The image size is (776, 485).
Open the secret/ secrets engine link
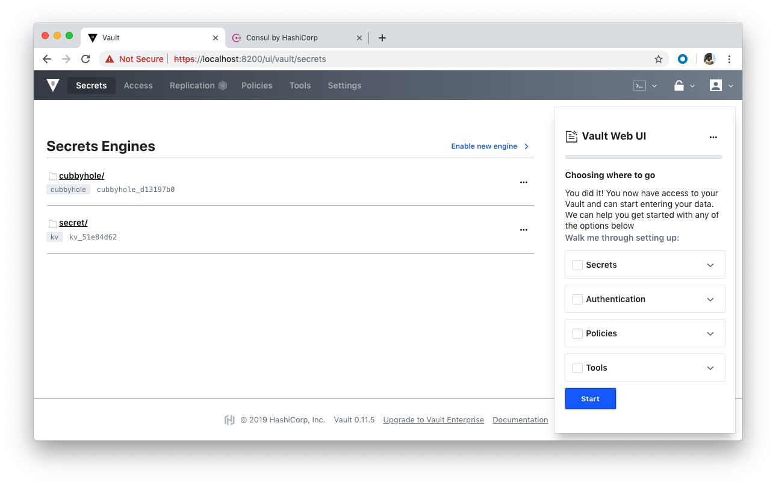(73, 223)
